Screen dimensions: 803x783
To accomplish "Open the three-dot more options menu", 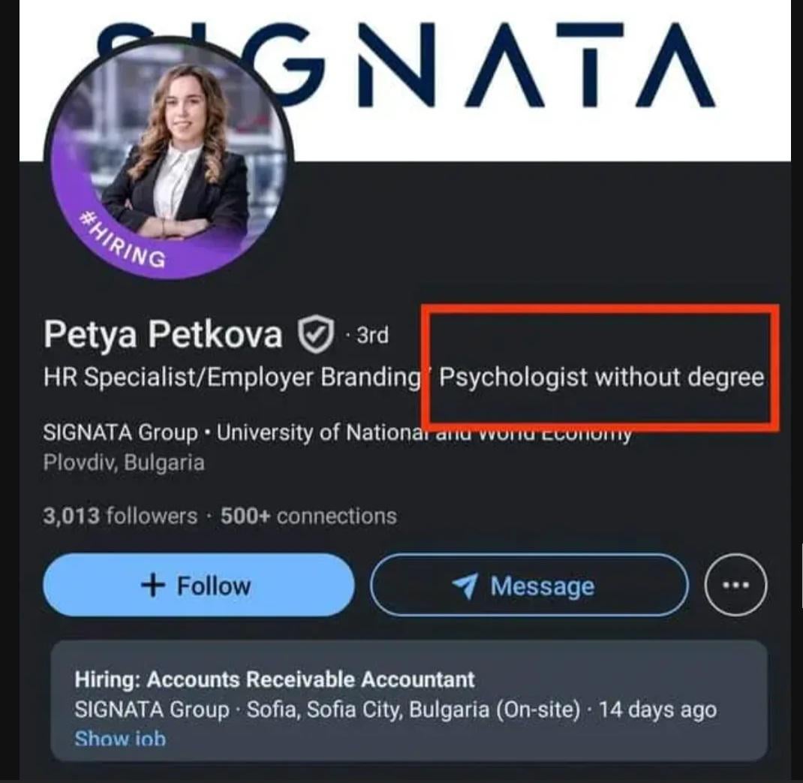I will coord(735,585).
